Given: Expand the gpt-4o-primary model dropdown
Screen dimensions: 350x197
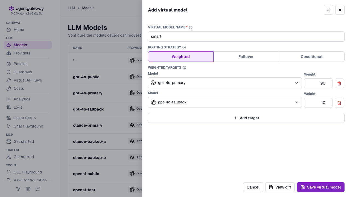Looking at the screenshot, I should (x=225, y=83).
